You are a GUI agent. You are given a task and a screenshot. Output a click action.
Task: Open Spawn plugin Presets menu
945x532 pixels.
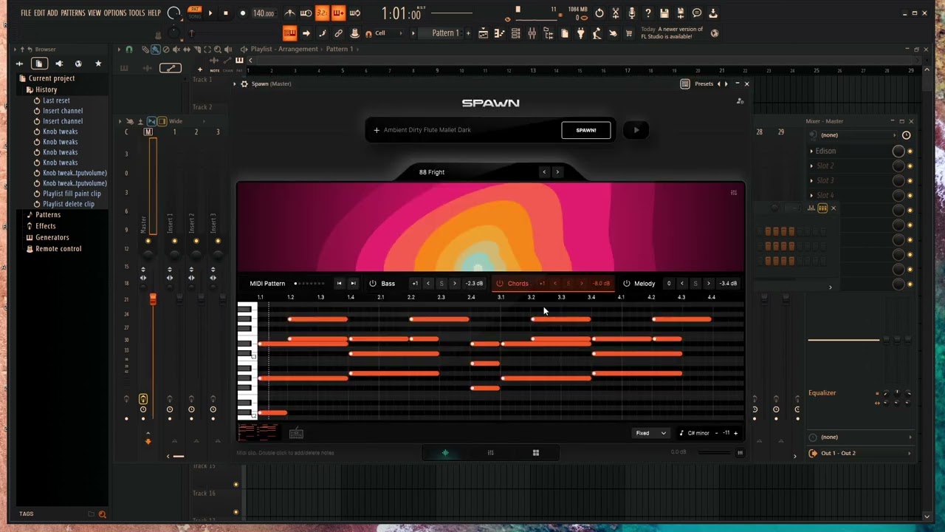click(704, 83)
